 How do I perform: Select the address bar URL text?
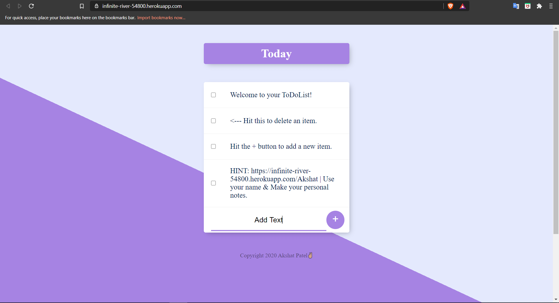(142, 6)
